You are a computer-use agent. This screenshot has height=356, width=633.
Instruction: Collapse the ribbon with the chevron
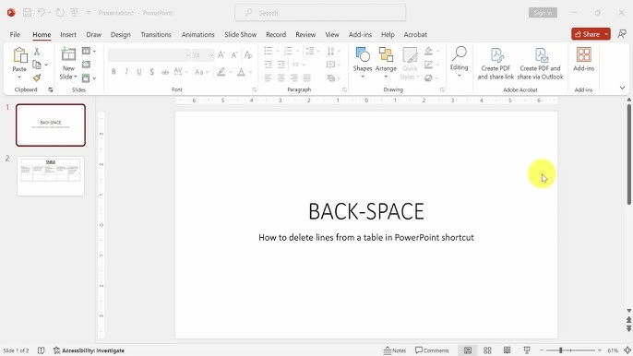(x=622, y=88)
